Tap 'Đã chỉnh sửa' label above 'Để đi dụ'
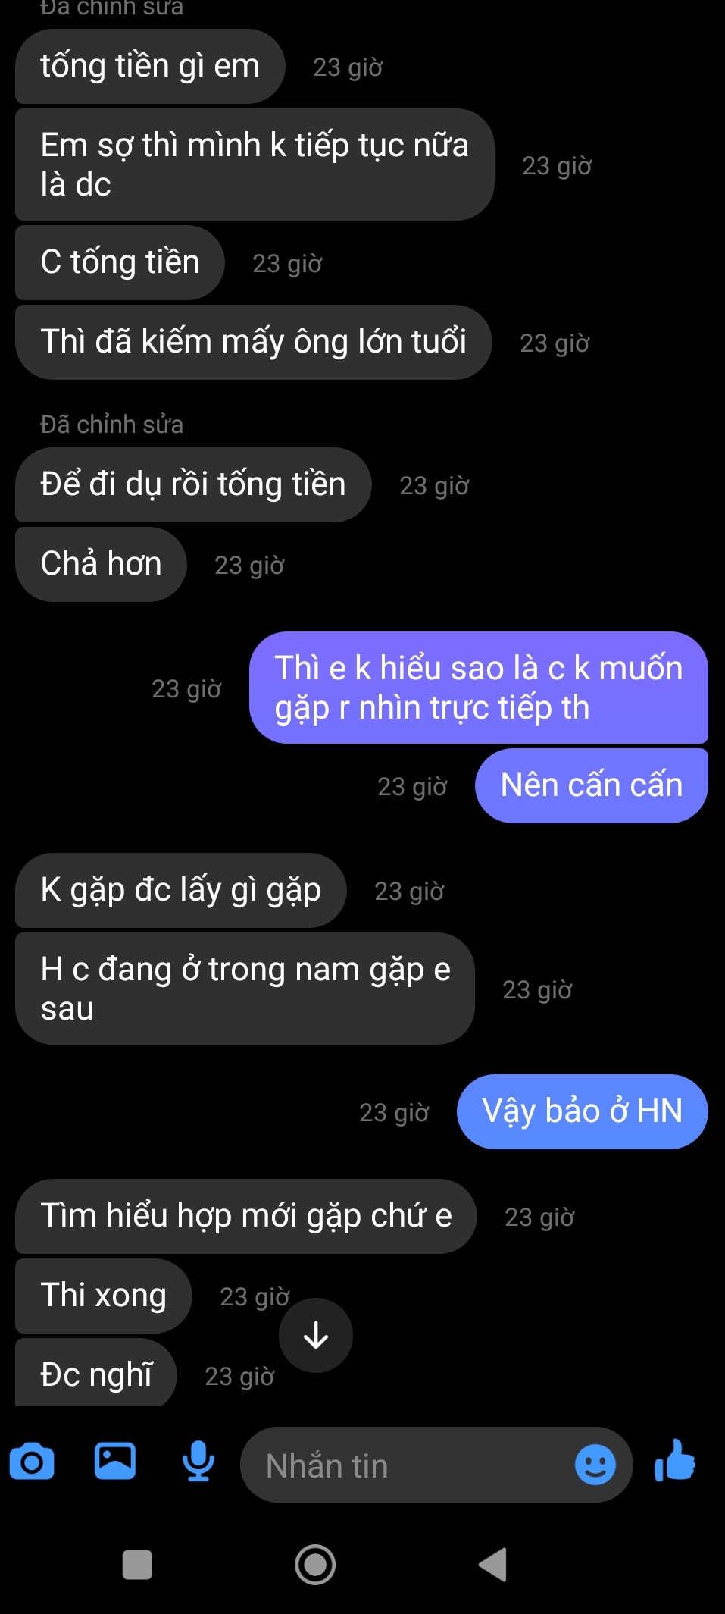Screen dimensions: 725x1614 112,425
